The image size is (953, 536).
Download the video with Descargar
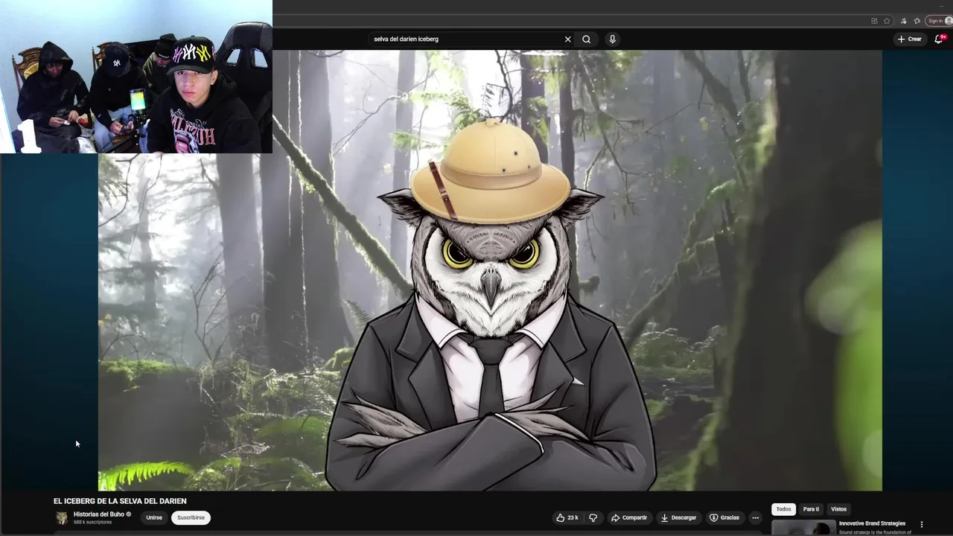click(679, 517)
